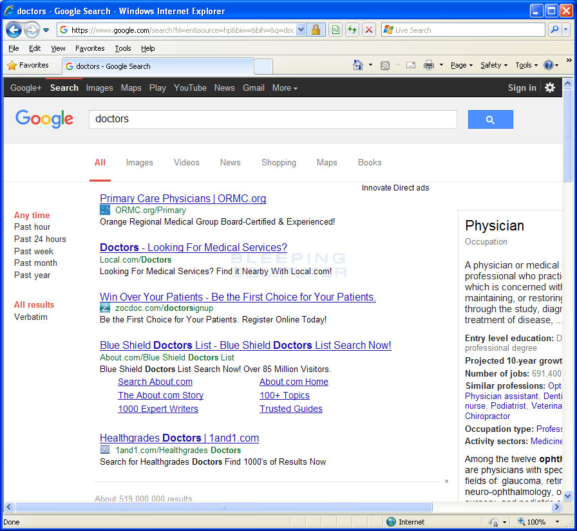Open the Favorites menu in menu bar
Image resolution: width=577 pixels, height=531 pixels.
tap(90, 48)
